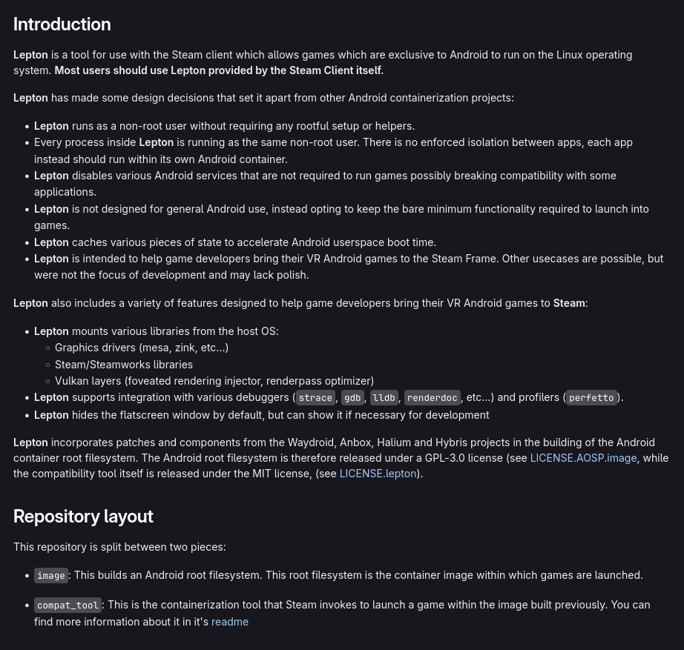Screen dimensions: 684x650
Task: Click the Introduction heading
Action: tap(62, 24)
